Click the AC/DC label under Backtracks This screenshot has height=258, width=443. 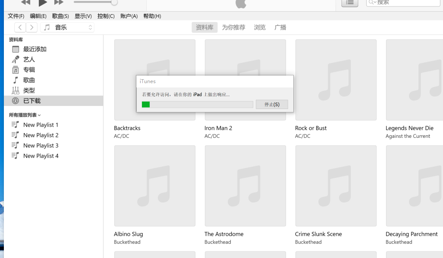(122, 136)
